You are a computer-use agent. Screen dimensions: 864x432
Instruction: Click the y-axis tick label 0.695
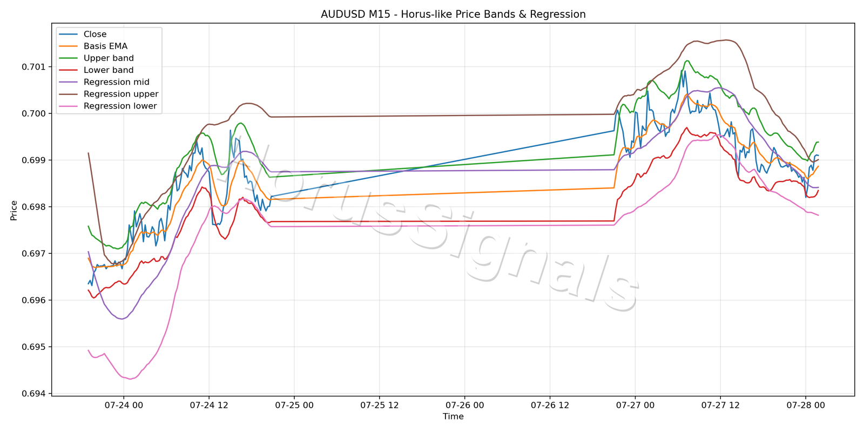[x=33, y=347]
